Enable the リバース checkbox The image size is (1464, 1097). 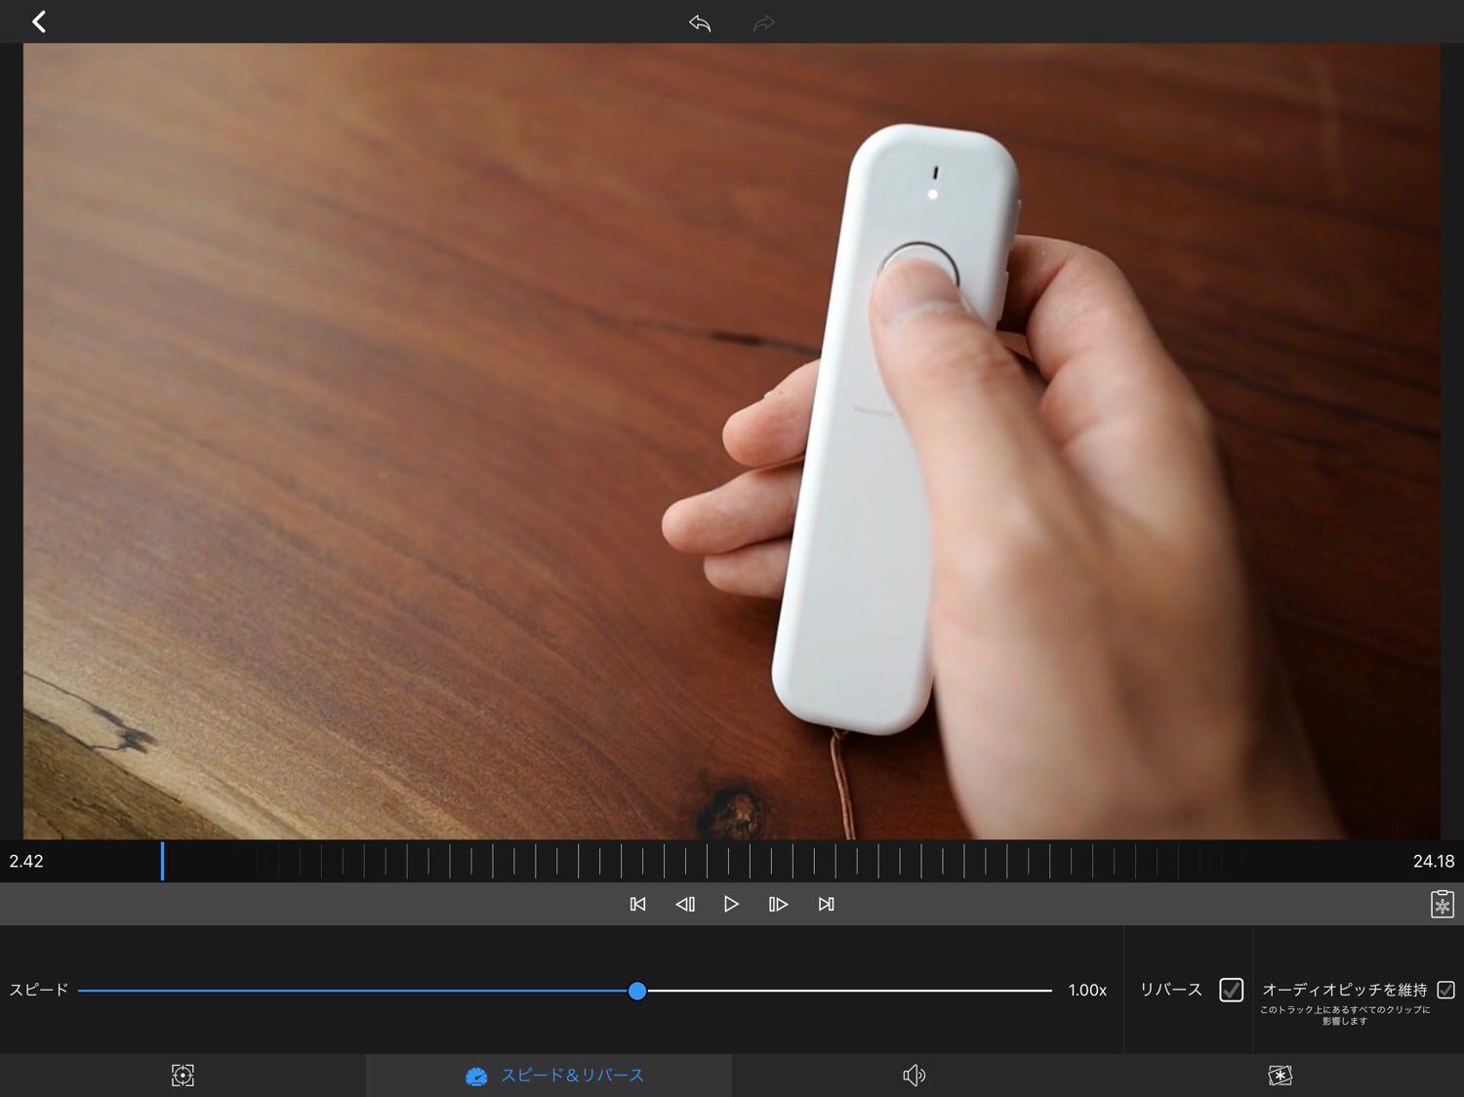pyautogui.click(x=1231, y=990)
